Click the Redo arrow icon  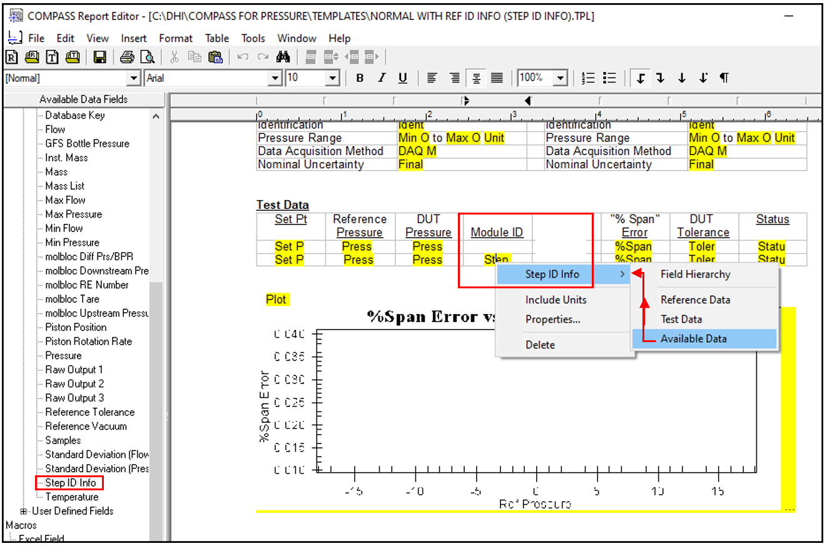[263, 58]
